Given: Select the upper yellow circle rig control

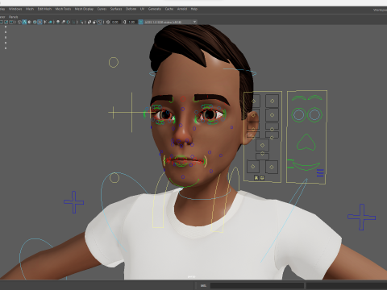Looking at the screenshot, I should tap(114, 62).
